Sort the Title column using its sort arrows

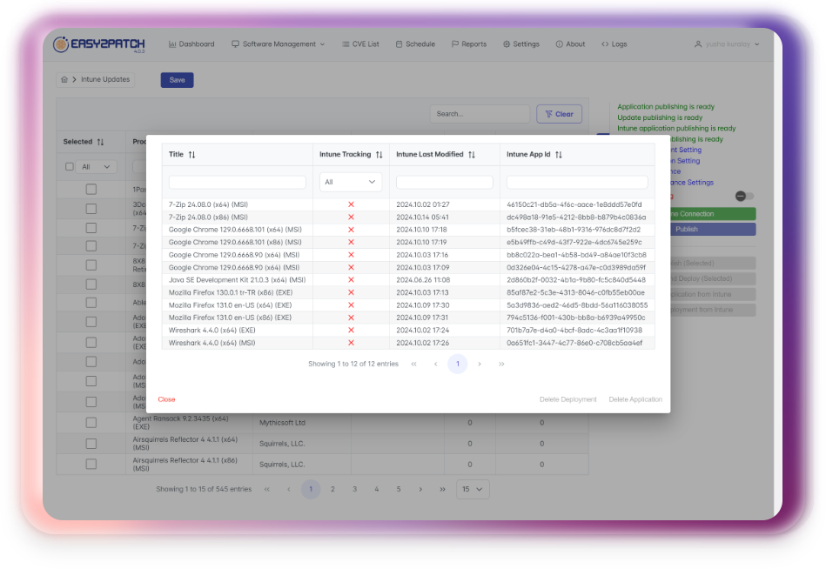coord(193,154)
